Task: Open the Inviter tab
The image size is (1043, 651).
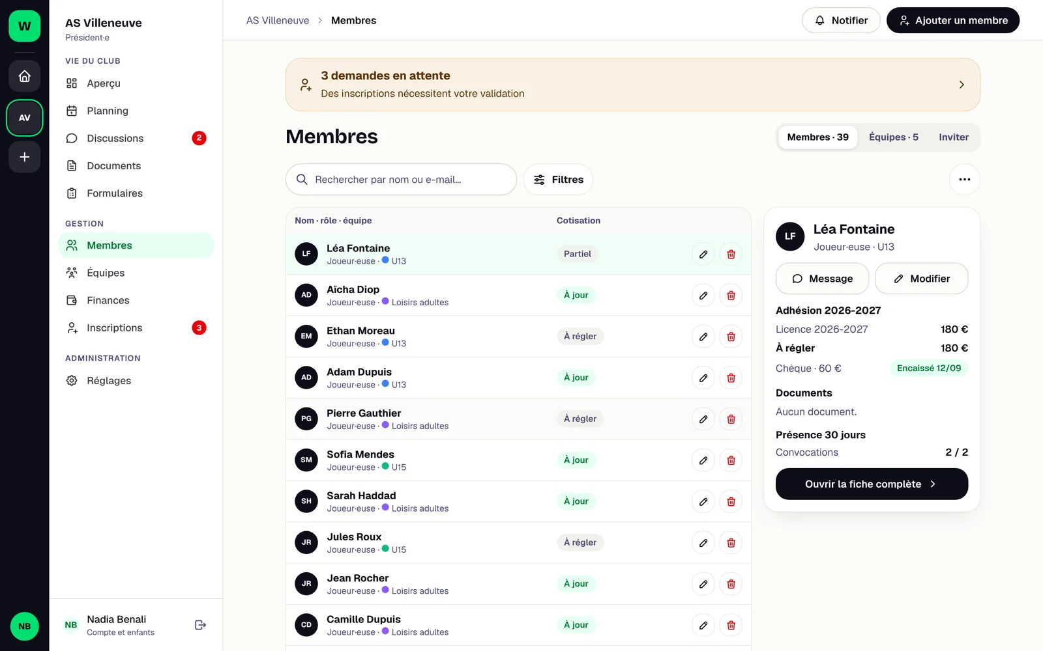Action: pyautogui.click(x=954, y=137)
